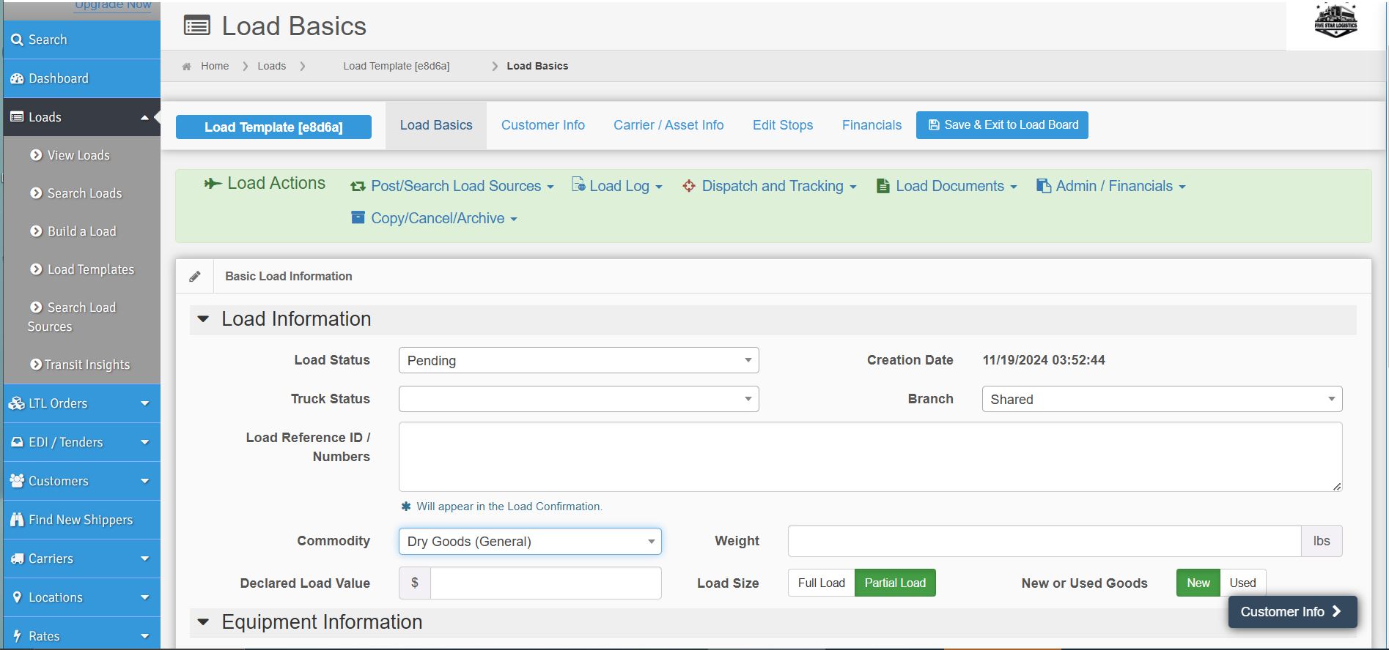This screenshot has height=650, width=1389.
Task: Click the View Loads arrow icon
Action: 36,155
